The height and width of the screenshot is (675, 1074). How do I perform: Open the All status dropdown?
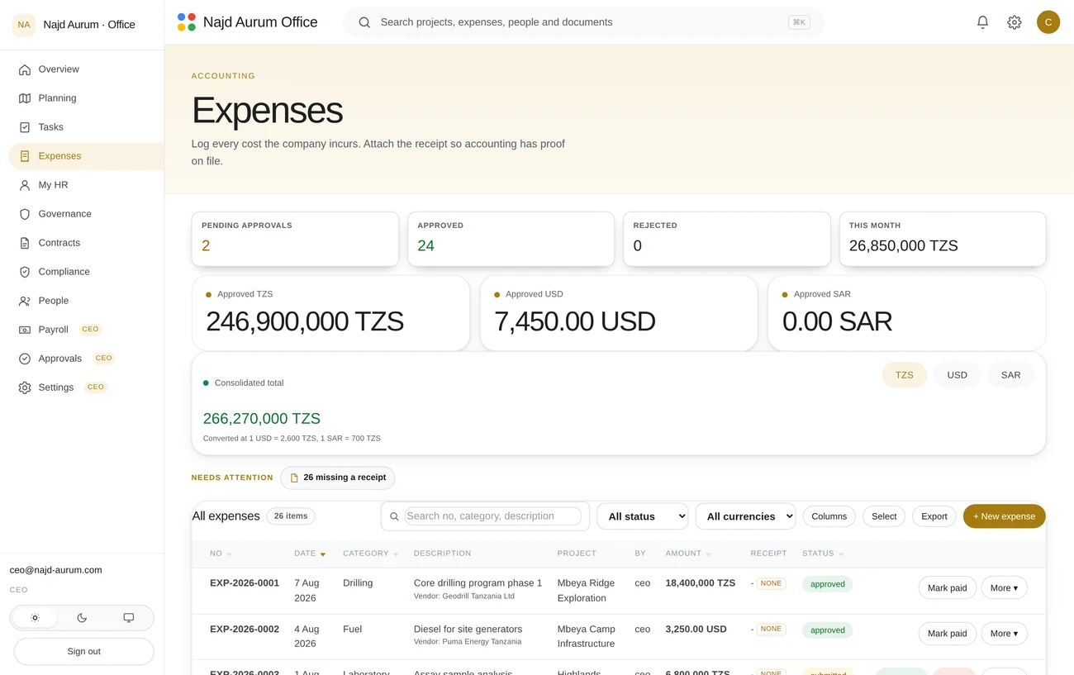[x=643, y=516]
